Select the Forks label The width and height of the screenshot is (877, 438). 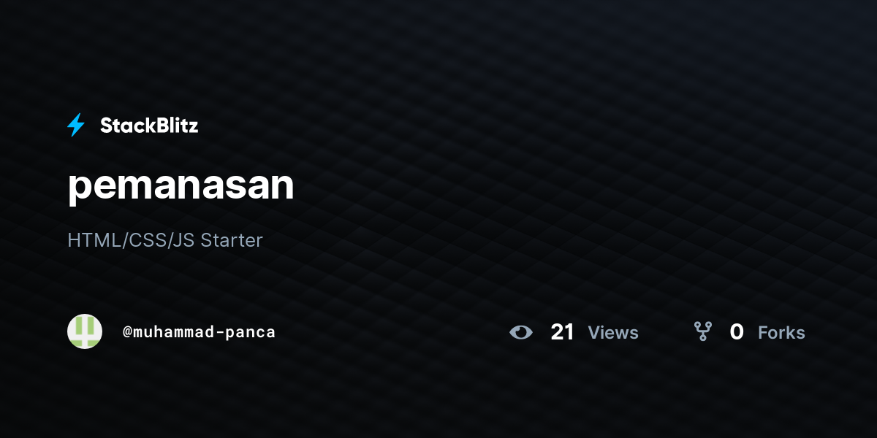click(x=781, y=333)
